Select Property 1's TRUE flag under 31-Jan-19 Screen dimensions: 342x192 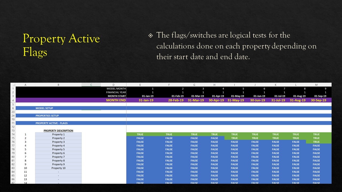(140, 134)
